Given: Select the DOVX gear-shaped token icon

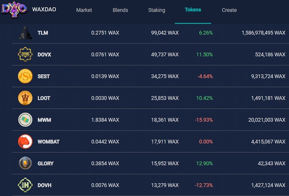Looking at the screenshot, I should [x=25, y=54].
